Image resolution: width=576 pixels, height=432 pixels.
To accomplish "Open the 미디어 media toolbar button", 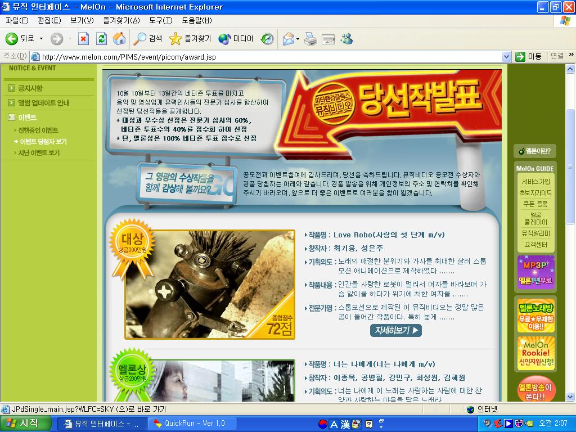I will point(236,39).
